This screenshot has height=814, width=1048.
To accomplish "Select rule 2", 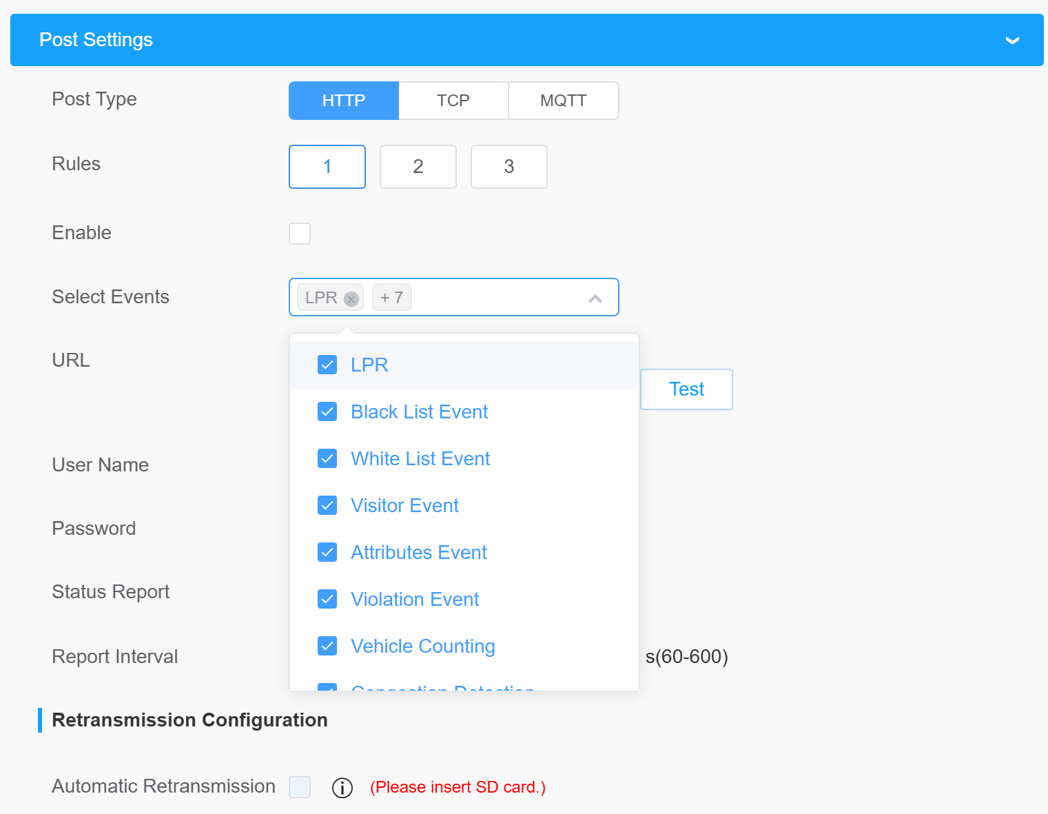I will click(418, 167).
